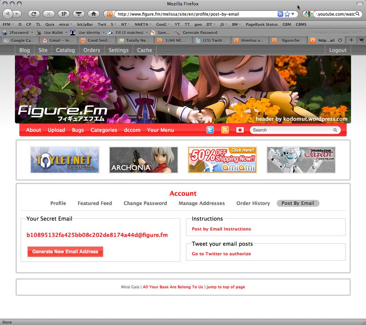Image resolution: width=366 pixels, height=325 pixels.
Task: Open Blog in the admin bar
Action: (x=24, y=50)
